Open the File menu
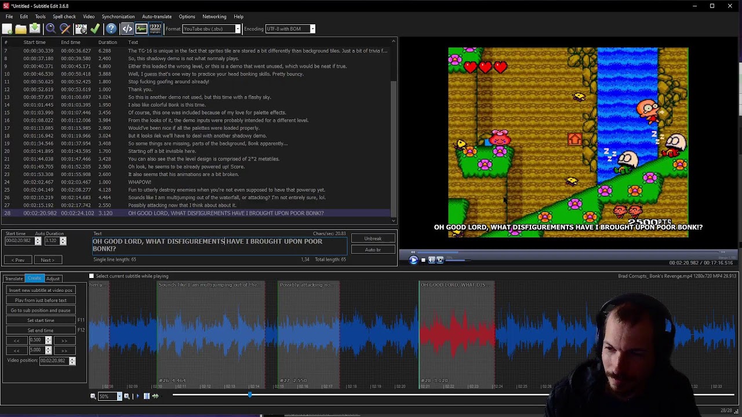Image resolution: width=742 pixels, height=417 pixels. click(x=9, y=17)
